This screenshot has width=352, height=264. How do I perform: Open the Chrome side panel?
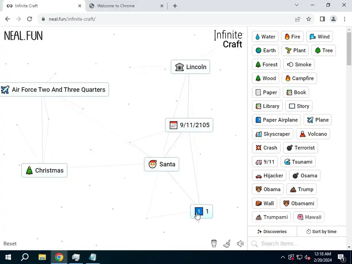pyautogui.click(x=322, y=19)
